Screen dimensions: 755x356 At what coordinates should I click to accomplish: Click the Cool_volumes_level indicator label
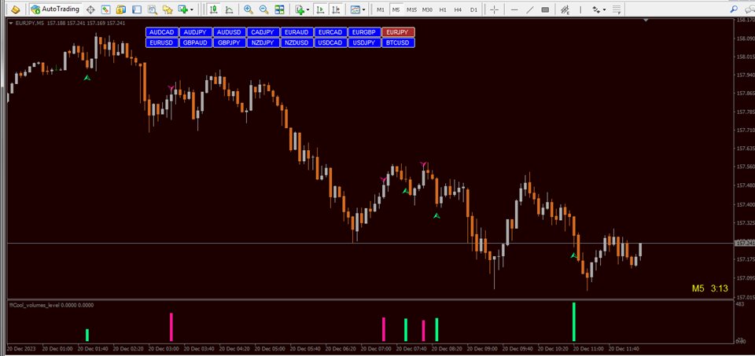coord(51,305)
